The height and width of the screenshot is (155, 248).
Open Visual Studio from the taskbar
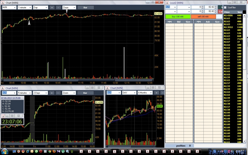pos(59,151)
